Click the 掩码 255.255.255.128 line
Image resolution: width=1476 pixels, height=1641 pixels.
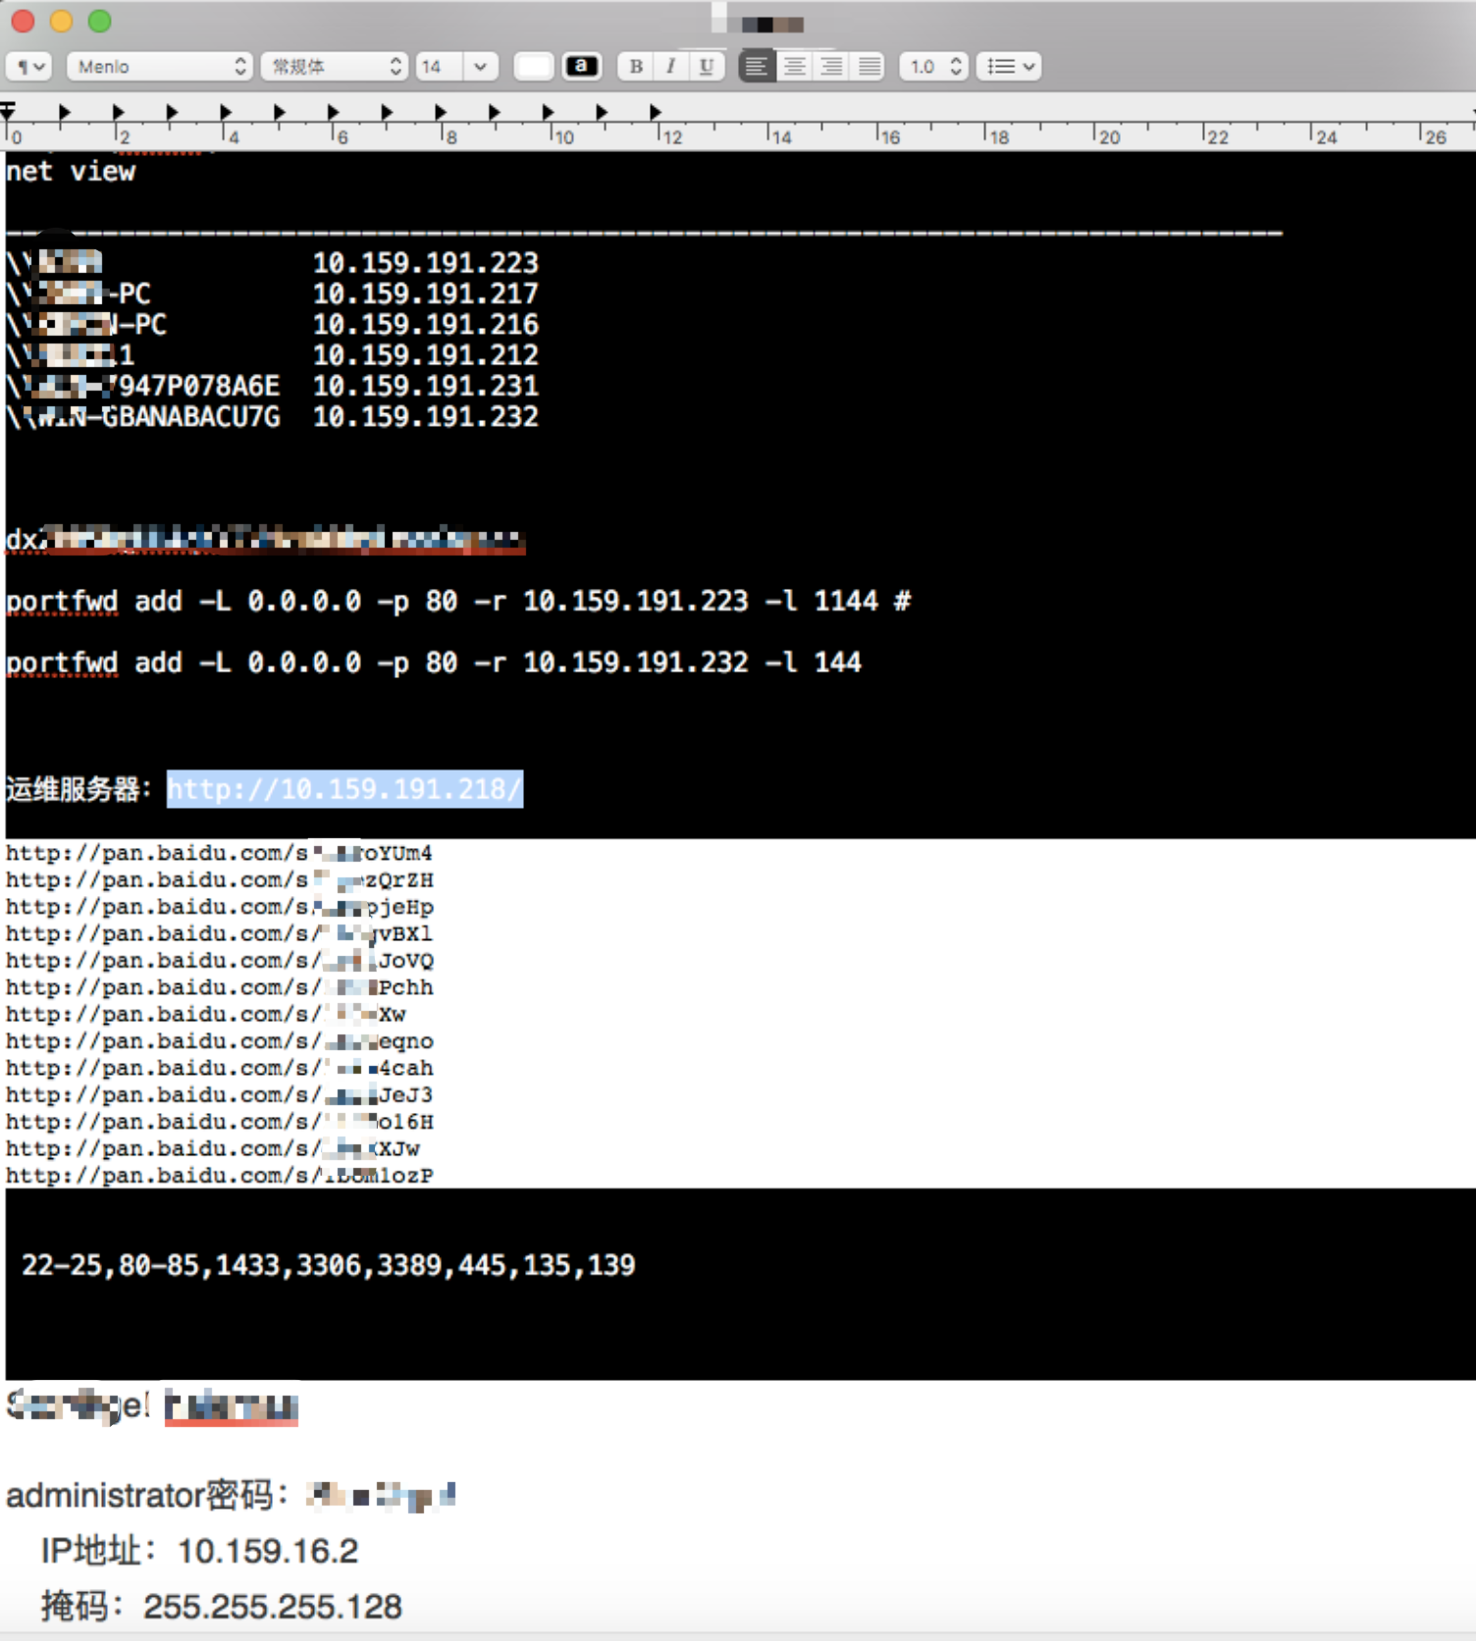click(221, 1607)
